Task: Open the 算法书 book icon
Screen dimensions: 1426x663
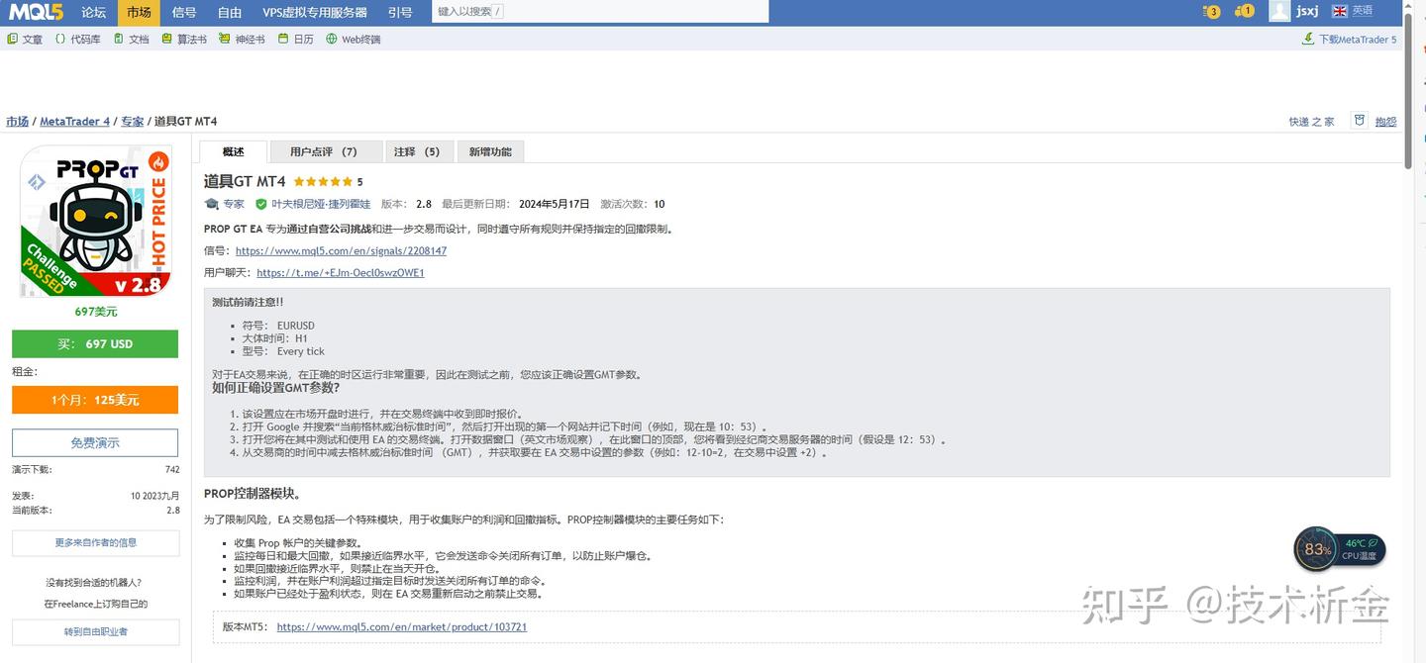Action: (166, 40)
